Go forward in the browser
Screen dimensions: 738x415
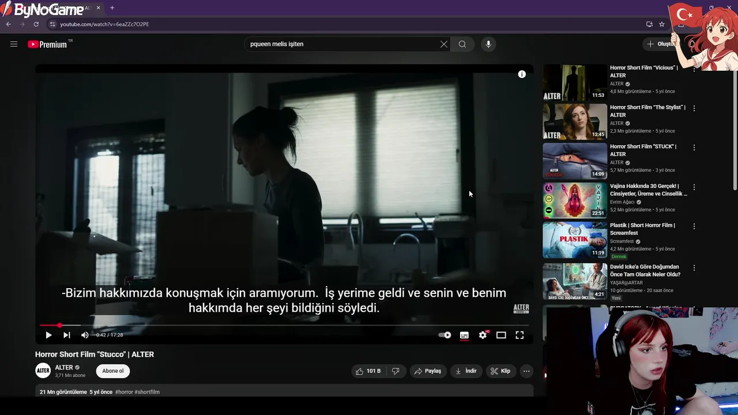coord(22,24)
